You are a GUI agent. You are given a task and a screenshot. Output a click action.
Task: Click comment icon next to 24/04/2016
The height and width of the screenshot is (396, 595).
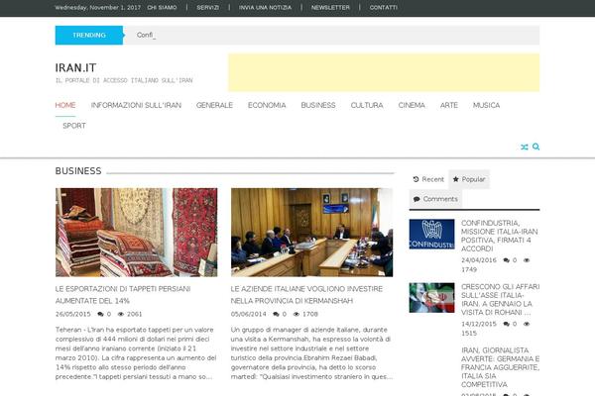click(x=506, y=260)
